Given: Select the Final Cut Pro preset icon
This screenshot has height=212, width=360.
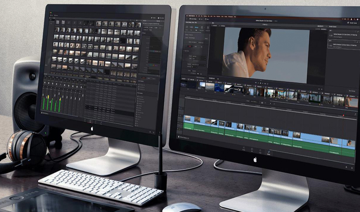Looking at the screenshot, I should click(202, 28).
